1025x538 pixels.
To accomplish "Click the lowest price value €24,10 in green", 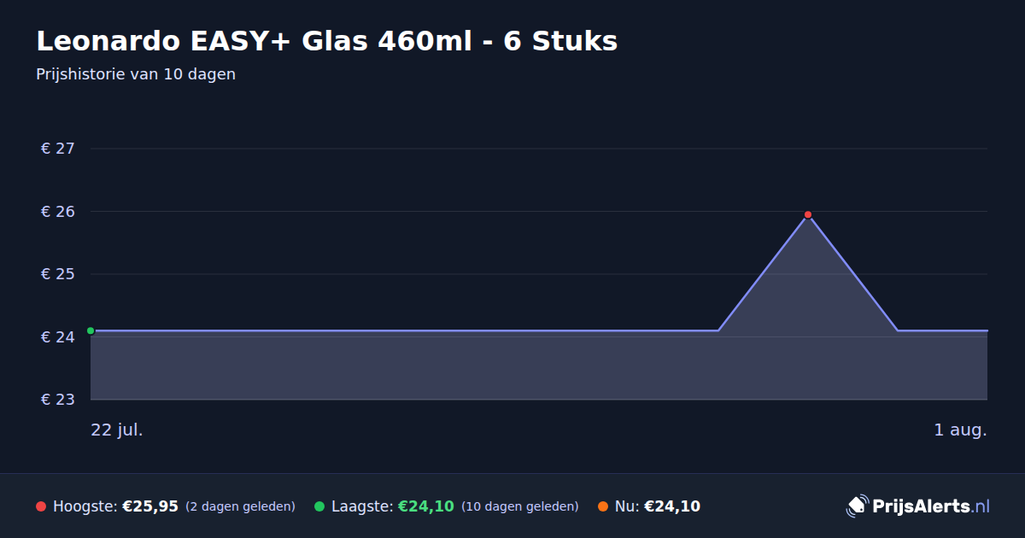I will point(426,506).
